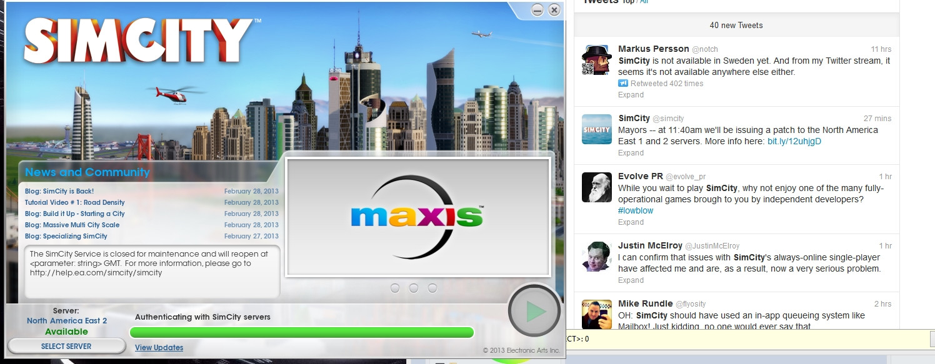Open 'Blog: Massive Multi City Scale' post

click(x=72, y=225)
